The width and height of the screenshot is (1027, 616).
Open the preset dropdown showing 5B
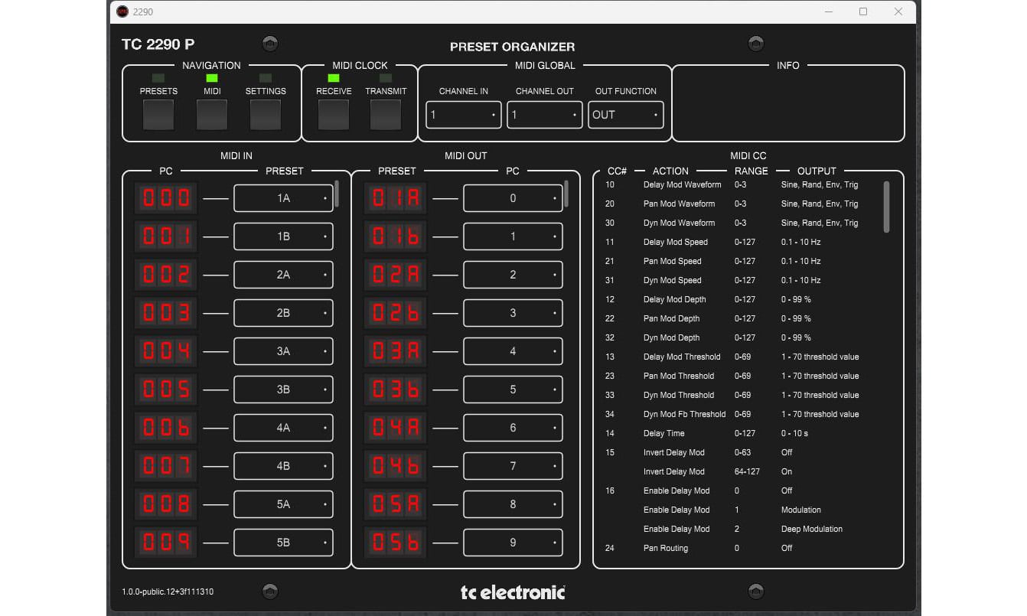pos(283,543)
